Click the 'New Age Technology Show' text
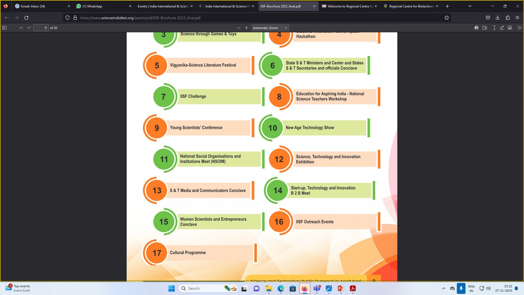This screenshot has height=295, width=524. tap(310, 128)
